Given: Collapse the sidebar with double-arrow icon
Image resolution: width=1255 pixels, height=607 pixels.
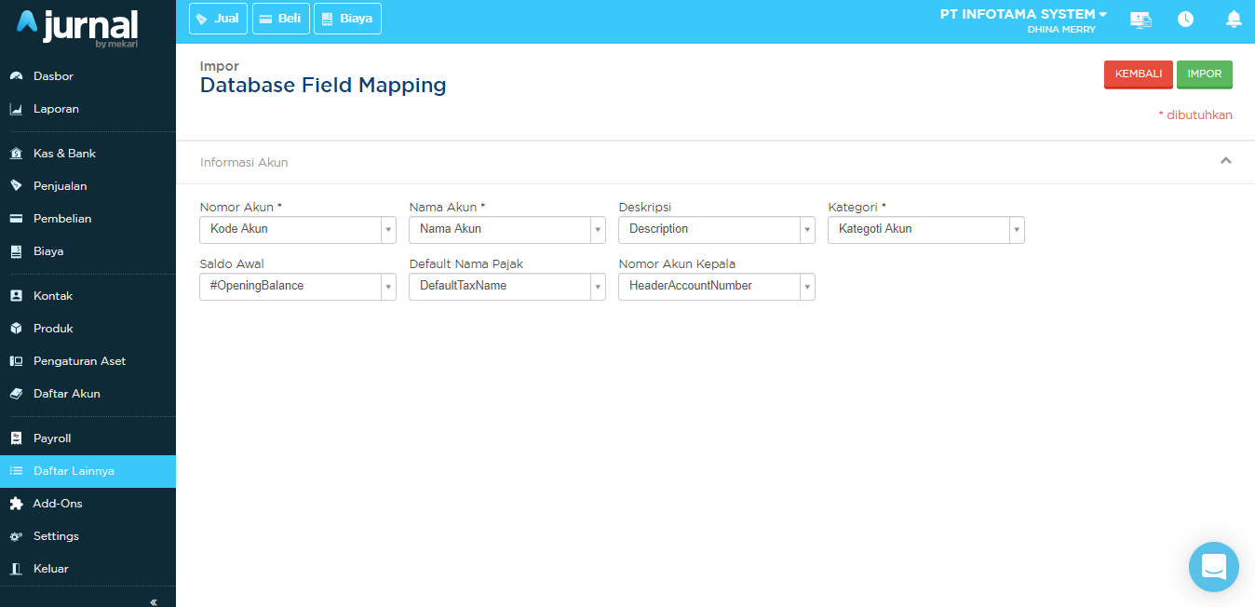Looking at the screenshot, I should tap(154, 601).
